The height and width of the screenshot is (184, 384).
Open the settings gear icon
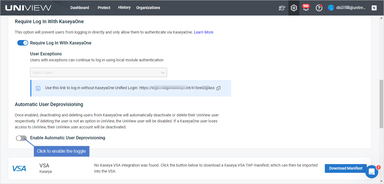coord(294,8)
